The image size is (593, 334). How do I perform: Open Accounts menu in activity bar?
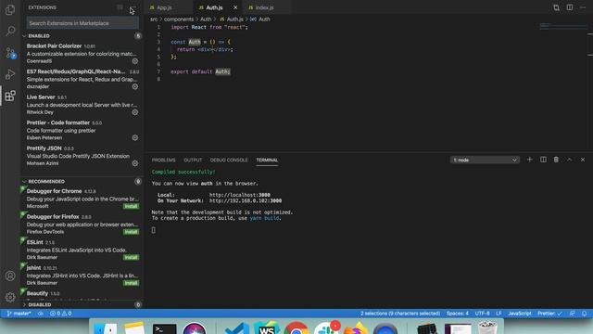pyautogui.click(x=10, y=276)
